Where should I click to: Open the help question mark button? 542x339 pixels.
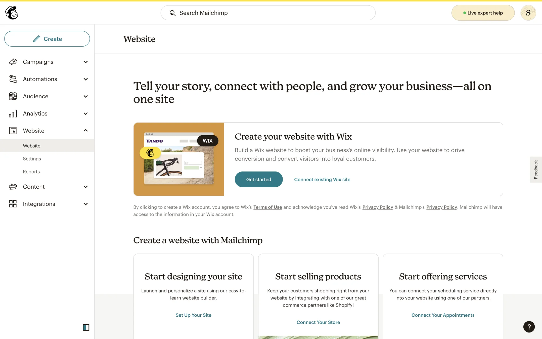[529, 327]
